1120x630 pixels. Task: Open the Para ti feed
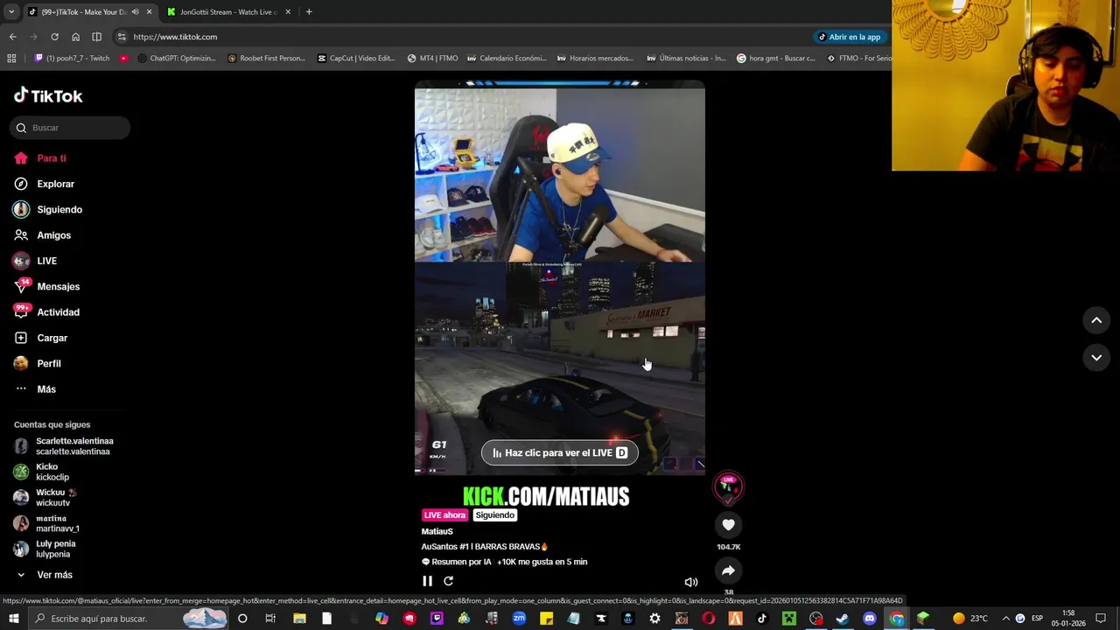[39, 158]
